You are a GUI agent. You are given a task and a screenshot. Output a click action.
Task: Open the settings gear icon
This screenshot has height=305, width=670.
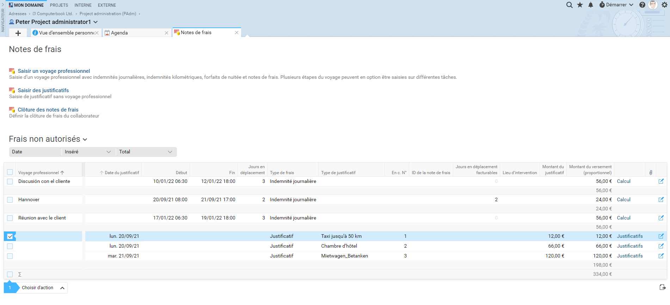point(664,5)
